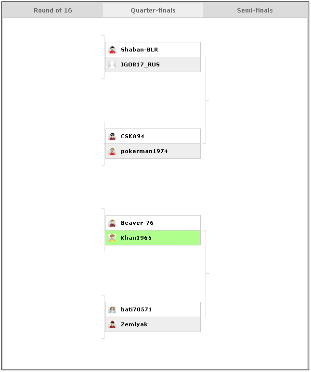Click CSKA94's sunglasses avatar icon
Screen dimensions: 311x372
(x=112, y=136)
